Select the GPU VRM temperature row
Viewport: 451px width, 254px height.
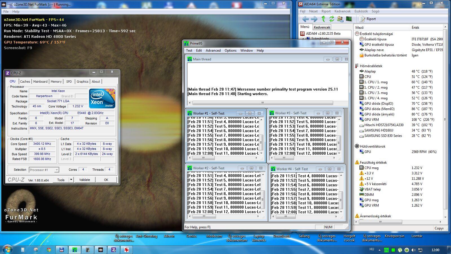coord(399,120)
